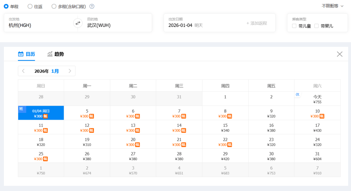Viewport: 351px width, 191px height.
Task: Click the 休 holiday badge on today
Action: click(x=297, y=94)
